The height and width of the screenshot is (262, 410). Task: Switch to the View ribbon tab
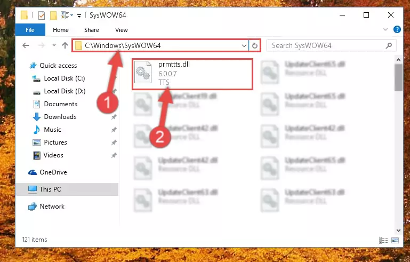pos(122,30)
